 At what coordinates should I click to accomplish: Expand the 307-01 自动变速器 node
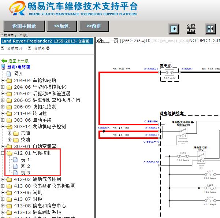coord(3,146)
